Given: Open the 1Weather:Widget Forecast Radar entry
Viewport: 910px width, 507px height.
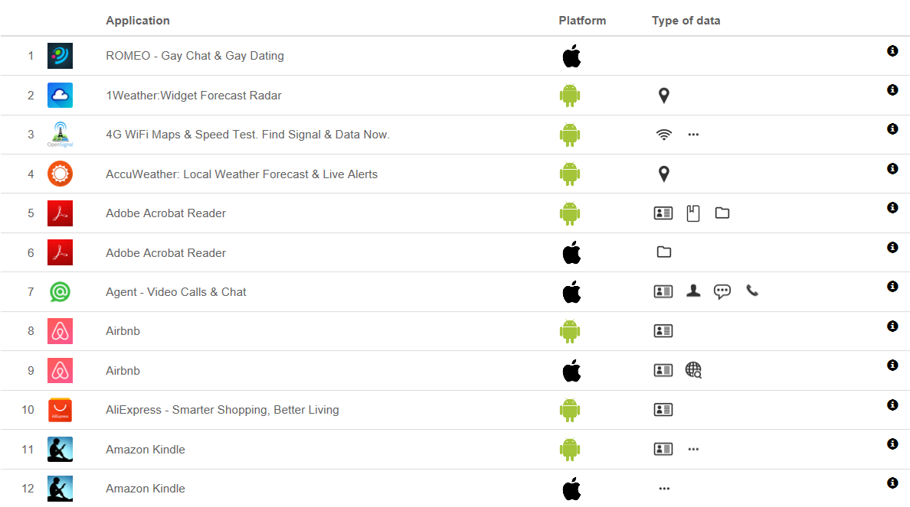Looking at the screenshot, I should pos(194,96).
